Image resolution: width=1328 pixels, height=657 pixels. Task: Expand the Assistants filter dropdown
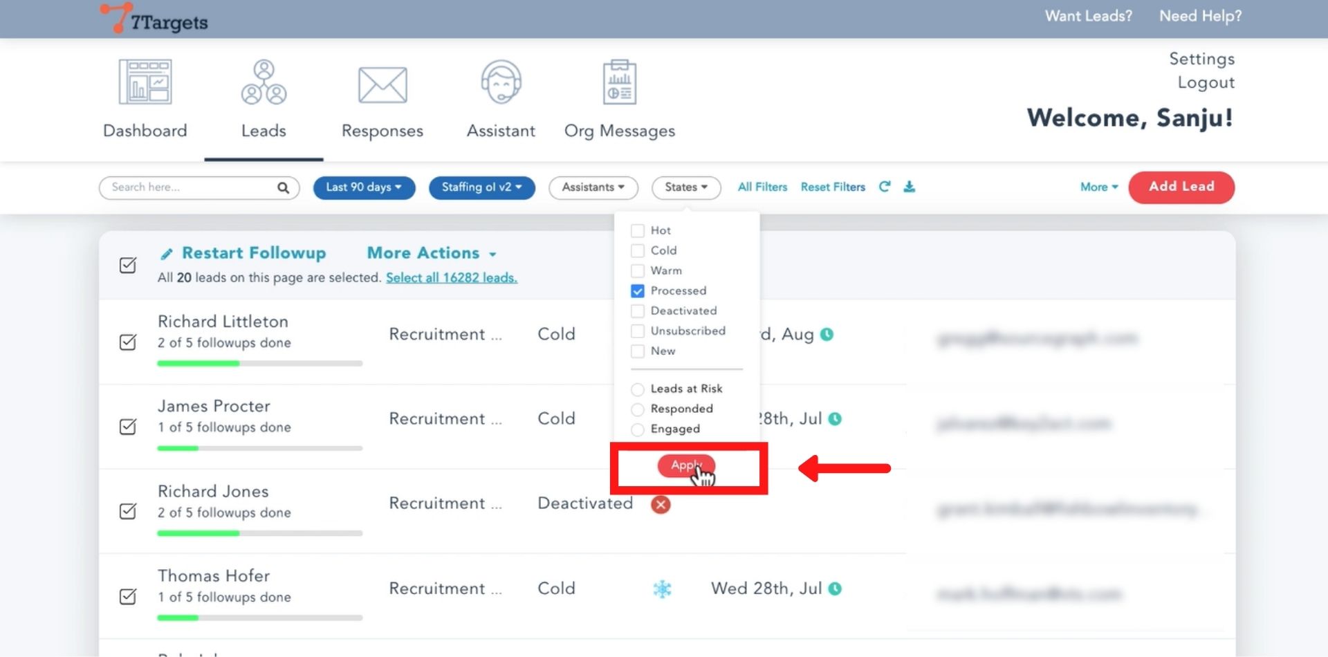[593, 187]
